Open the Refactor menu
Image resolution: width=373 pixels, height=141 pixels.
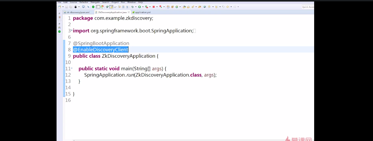[84, 2]
